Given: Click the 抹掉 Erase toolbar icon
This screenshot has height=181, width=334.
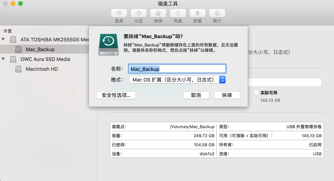Looking at the screenshot, I should (158, 13).
